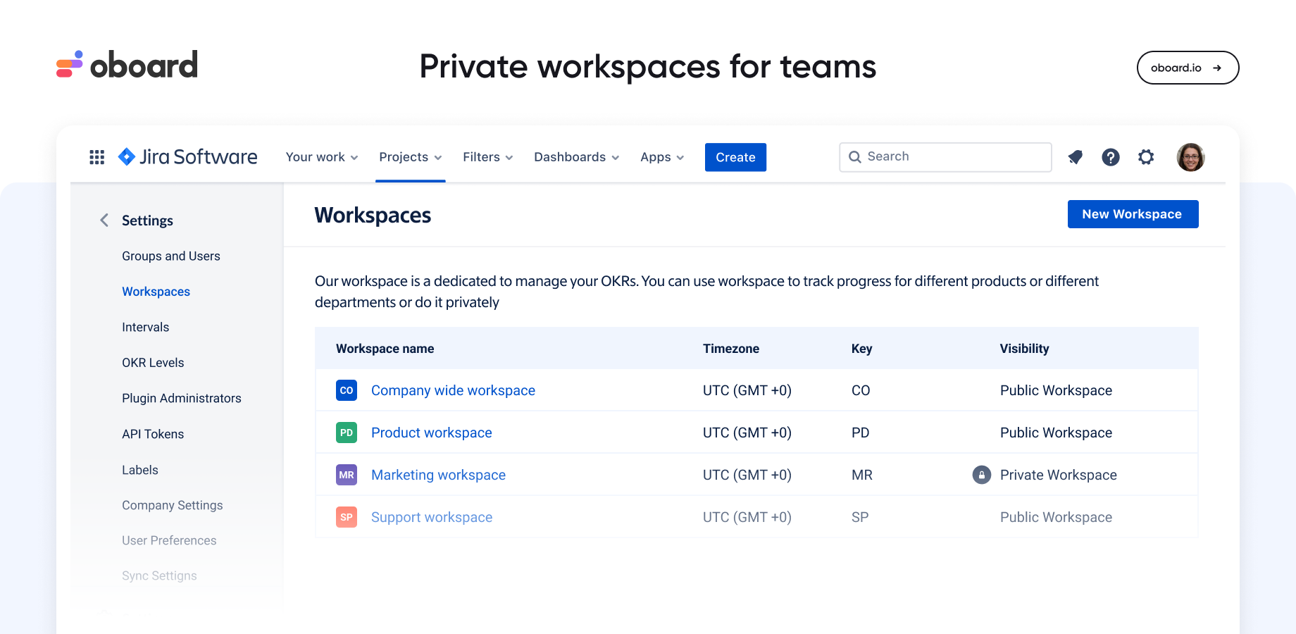Click the CO workspace badge
This screenshot has width=1296, height=634.
point(347,390)
